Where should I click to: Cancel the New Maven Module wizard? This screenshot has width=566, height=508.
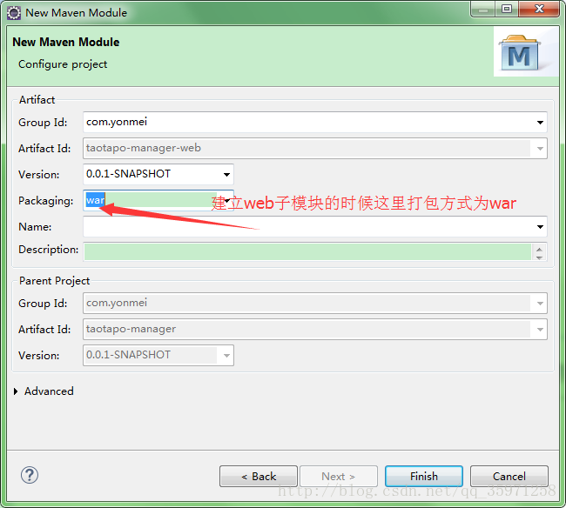(509, 477)
